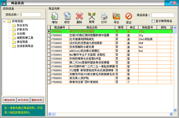Screen dimensions: 179x118
Task: Open the 减肥按摩工具 category
Action: tap(25, 38)
